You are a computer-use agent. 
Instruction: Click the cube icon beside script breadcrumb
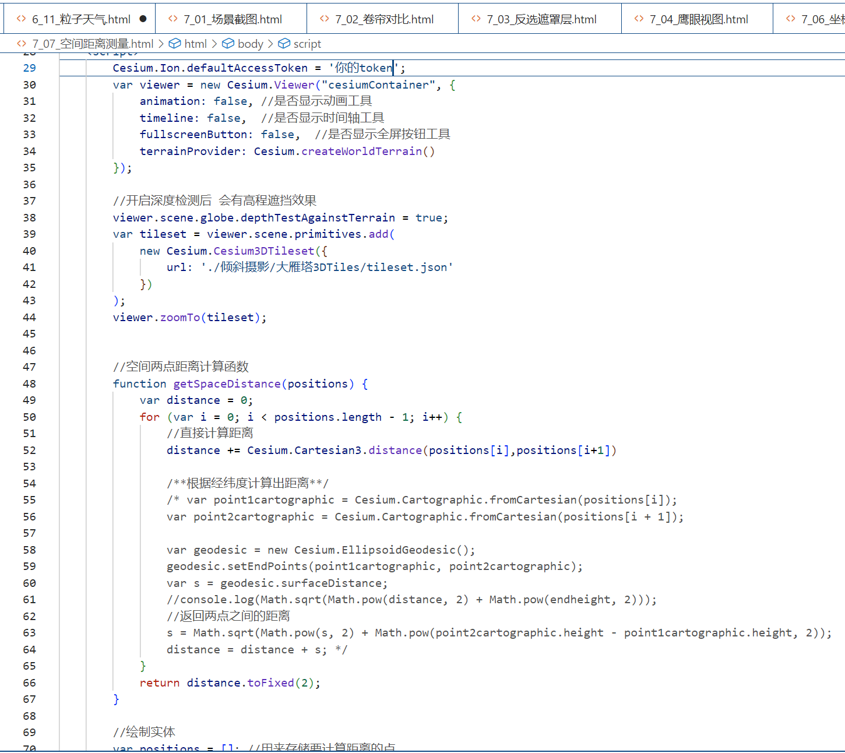284,44
